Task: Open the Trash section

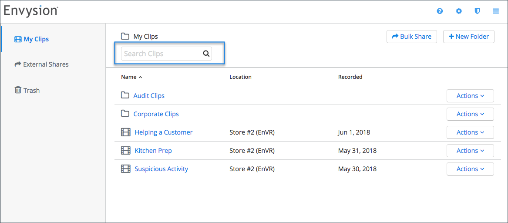Action: 27,90
